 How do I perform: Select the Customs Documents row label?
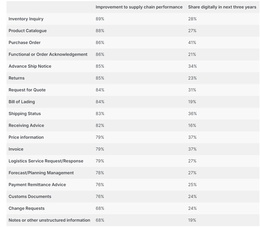(30, 197)
